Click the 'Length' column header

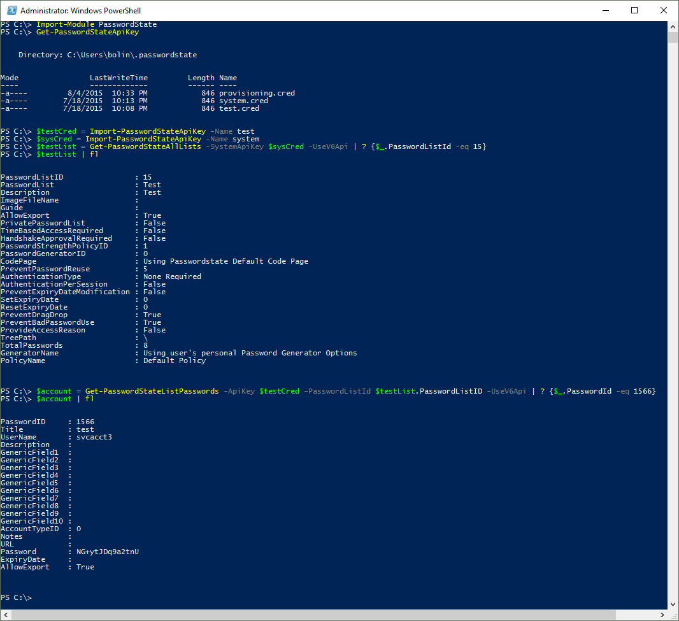201,78
